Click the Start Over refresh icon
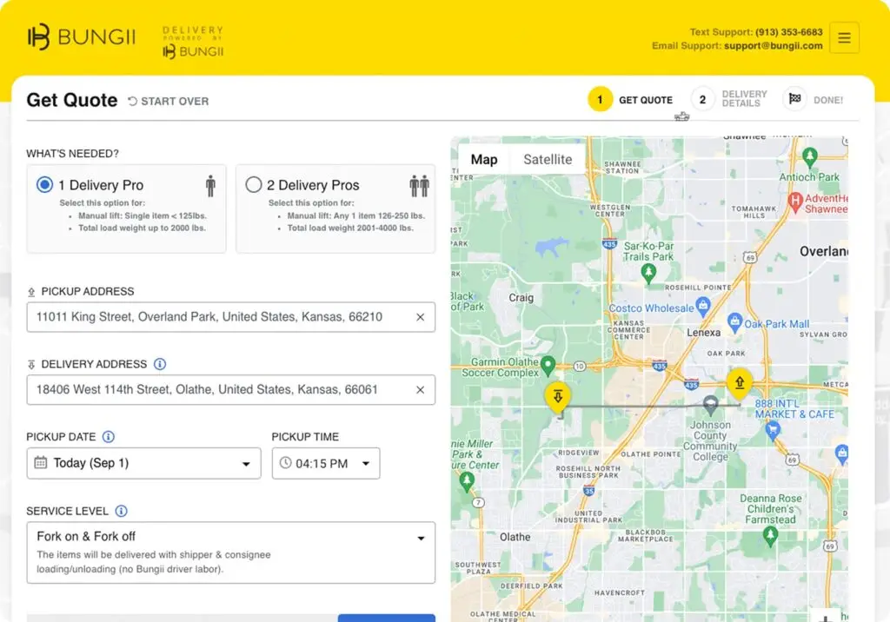 coord(132,101)
